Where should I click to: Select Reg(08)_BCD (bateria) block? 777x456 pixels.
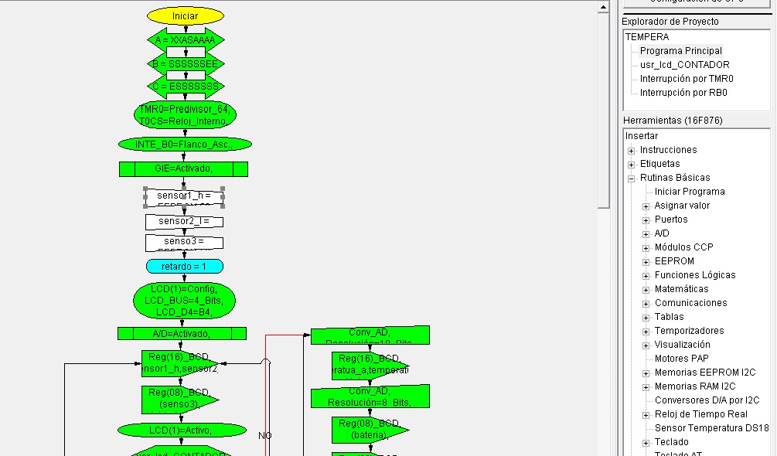pyautogui.click(x=370, y=430)
